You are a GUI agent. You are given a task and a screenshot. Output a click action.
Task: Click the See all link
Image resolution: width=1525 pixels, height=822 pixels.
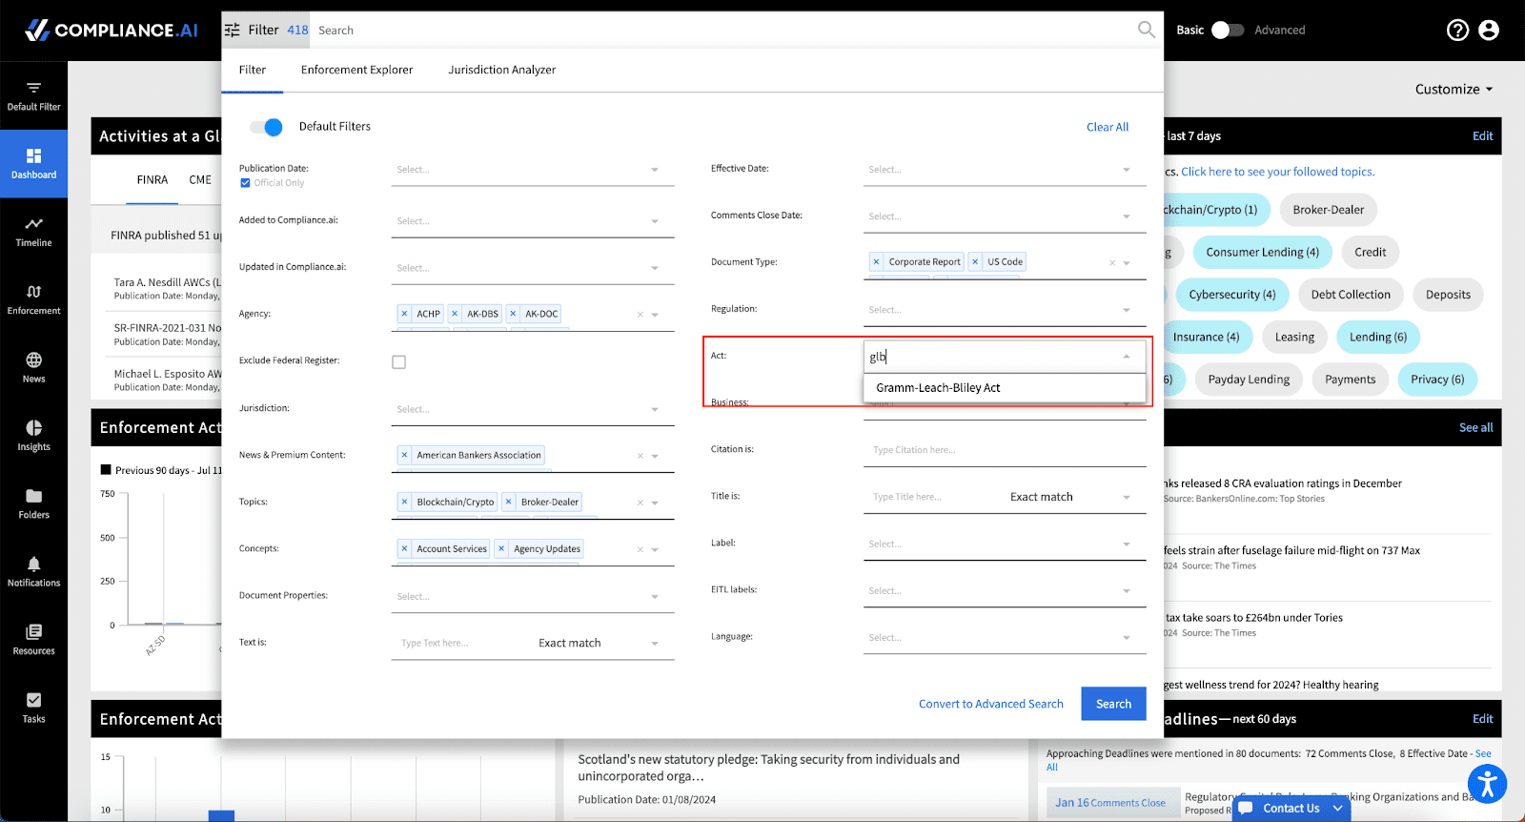click(x=1475, y=427)
